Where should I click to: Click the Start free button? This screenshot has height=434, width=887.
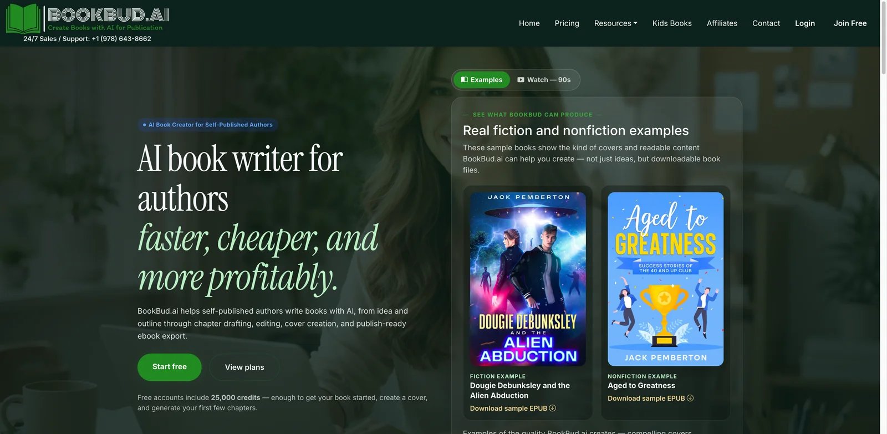pyautogui.click(x=170, y=367)
